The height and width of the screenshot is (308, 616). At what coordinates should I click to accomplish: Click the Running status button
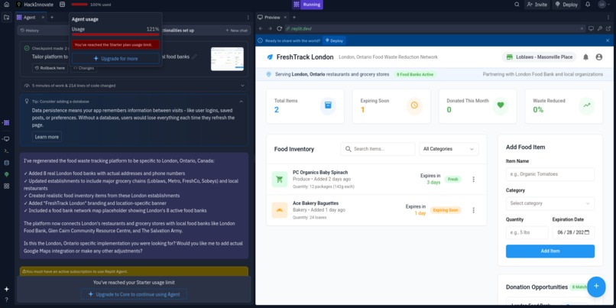click(x=307, y=5)
